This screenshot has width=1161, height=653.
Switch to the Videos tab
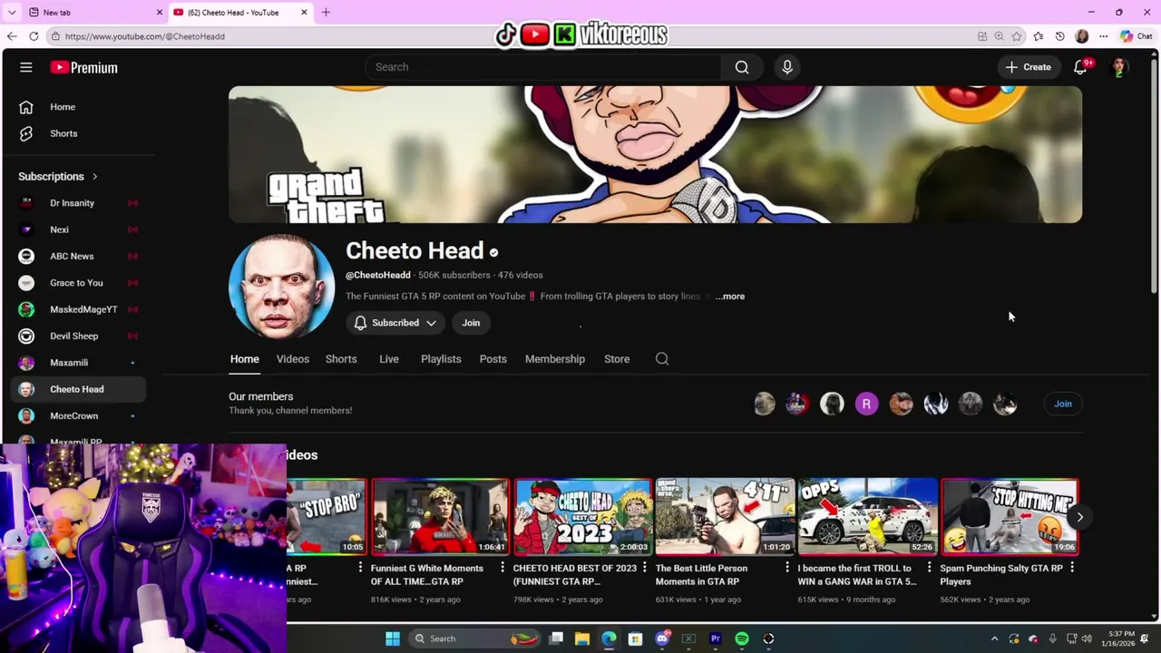coord(293,359)
